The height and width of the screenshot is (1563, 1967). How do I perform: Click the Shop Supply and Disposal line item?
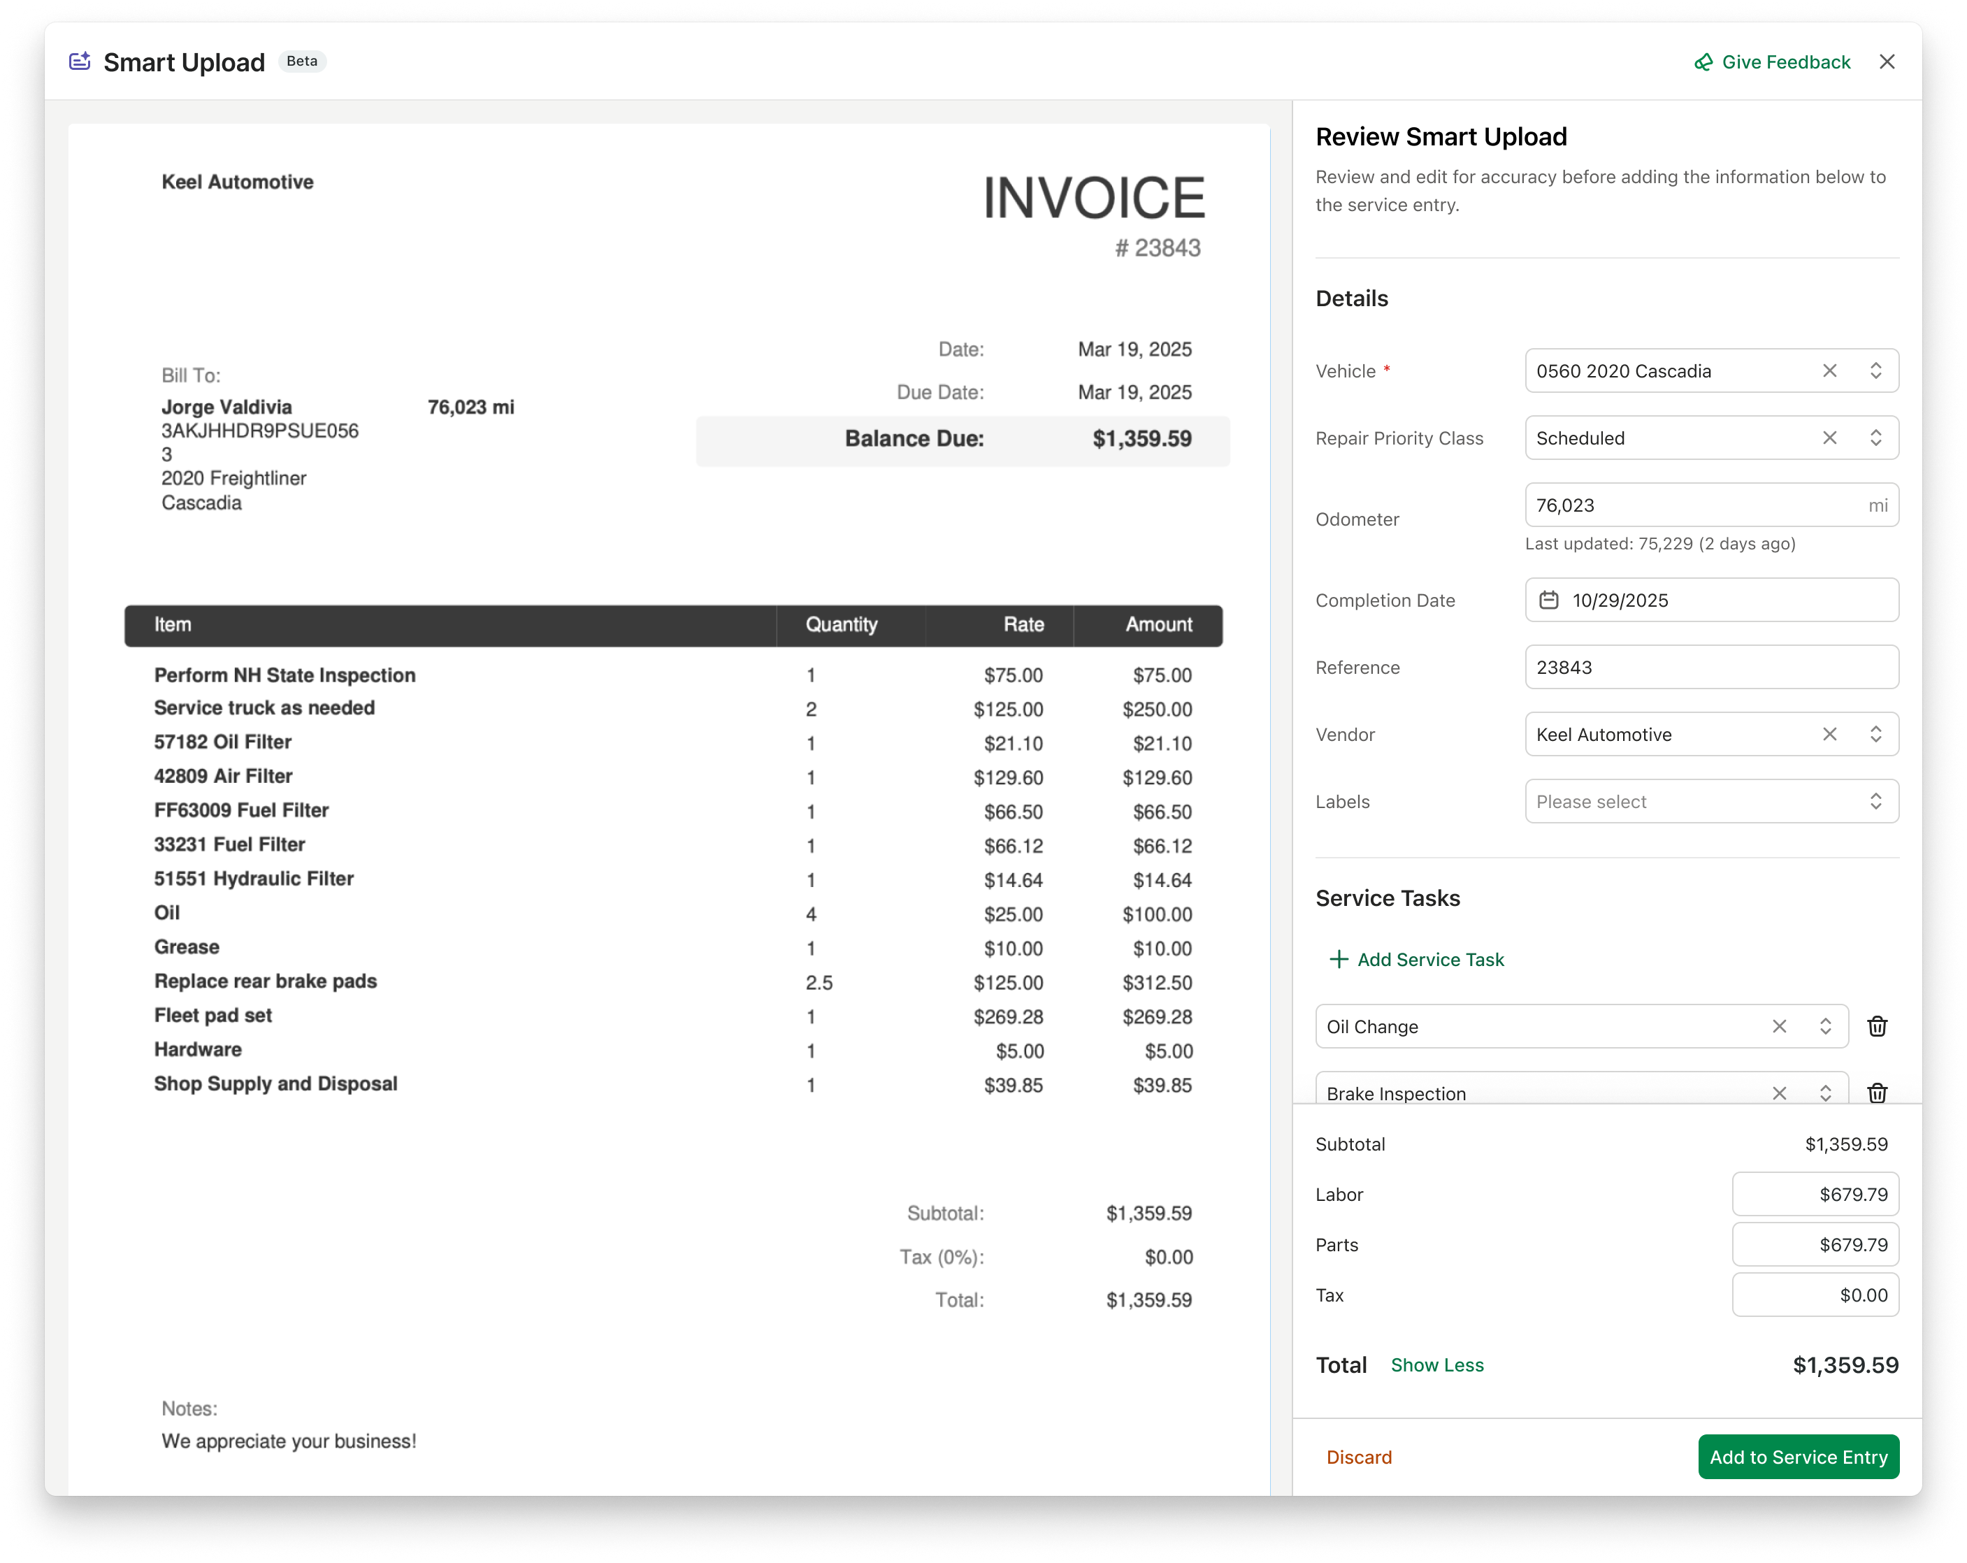[275, 1084]
